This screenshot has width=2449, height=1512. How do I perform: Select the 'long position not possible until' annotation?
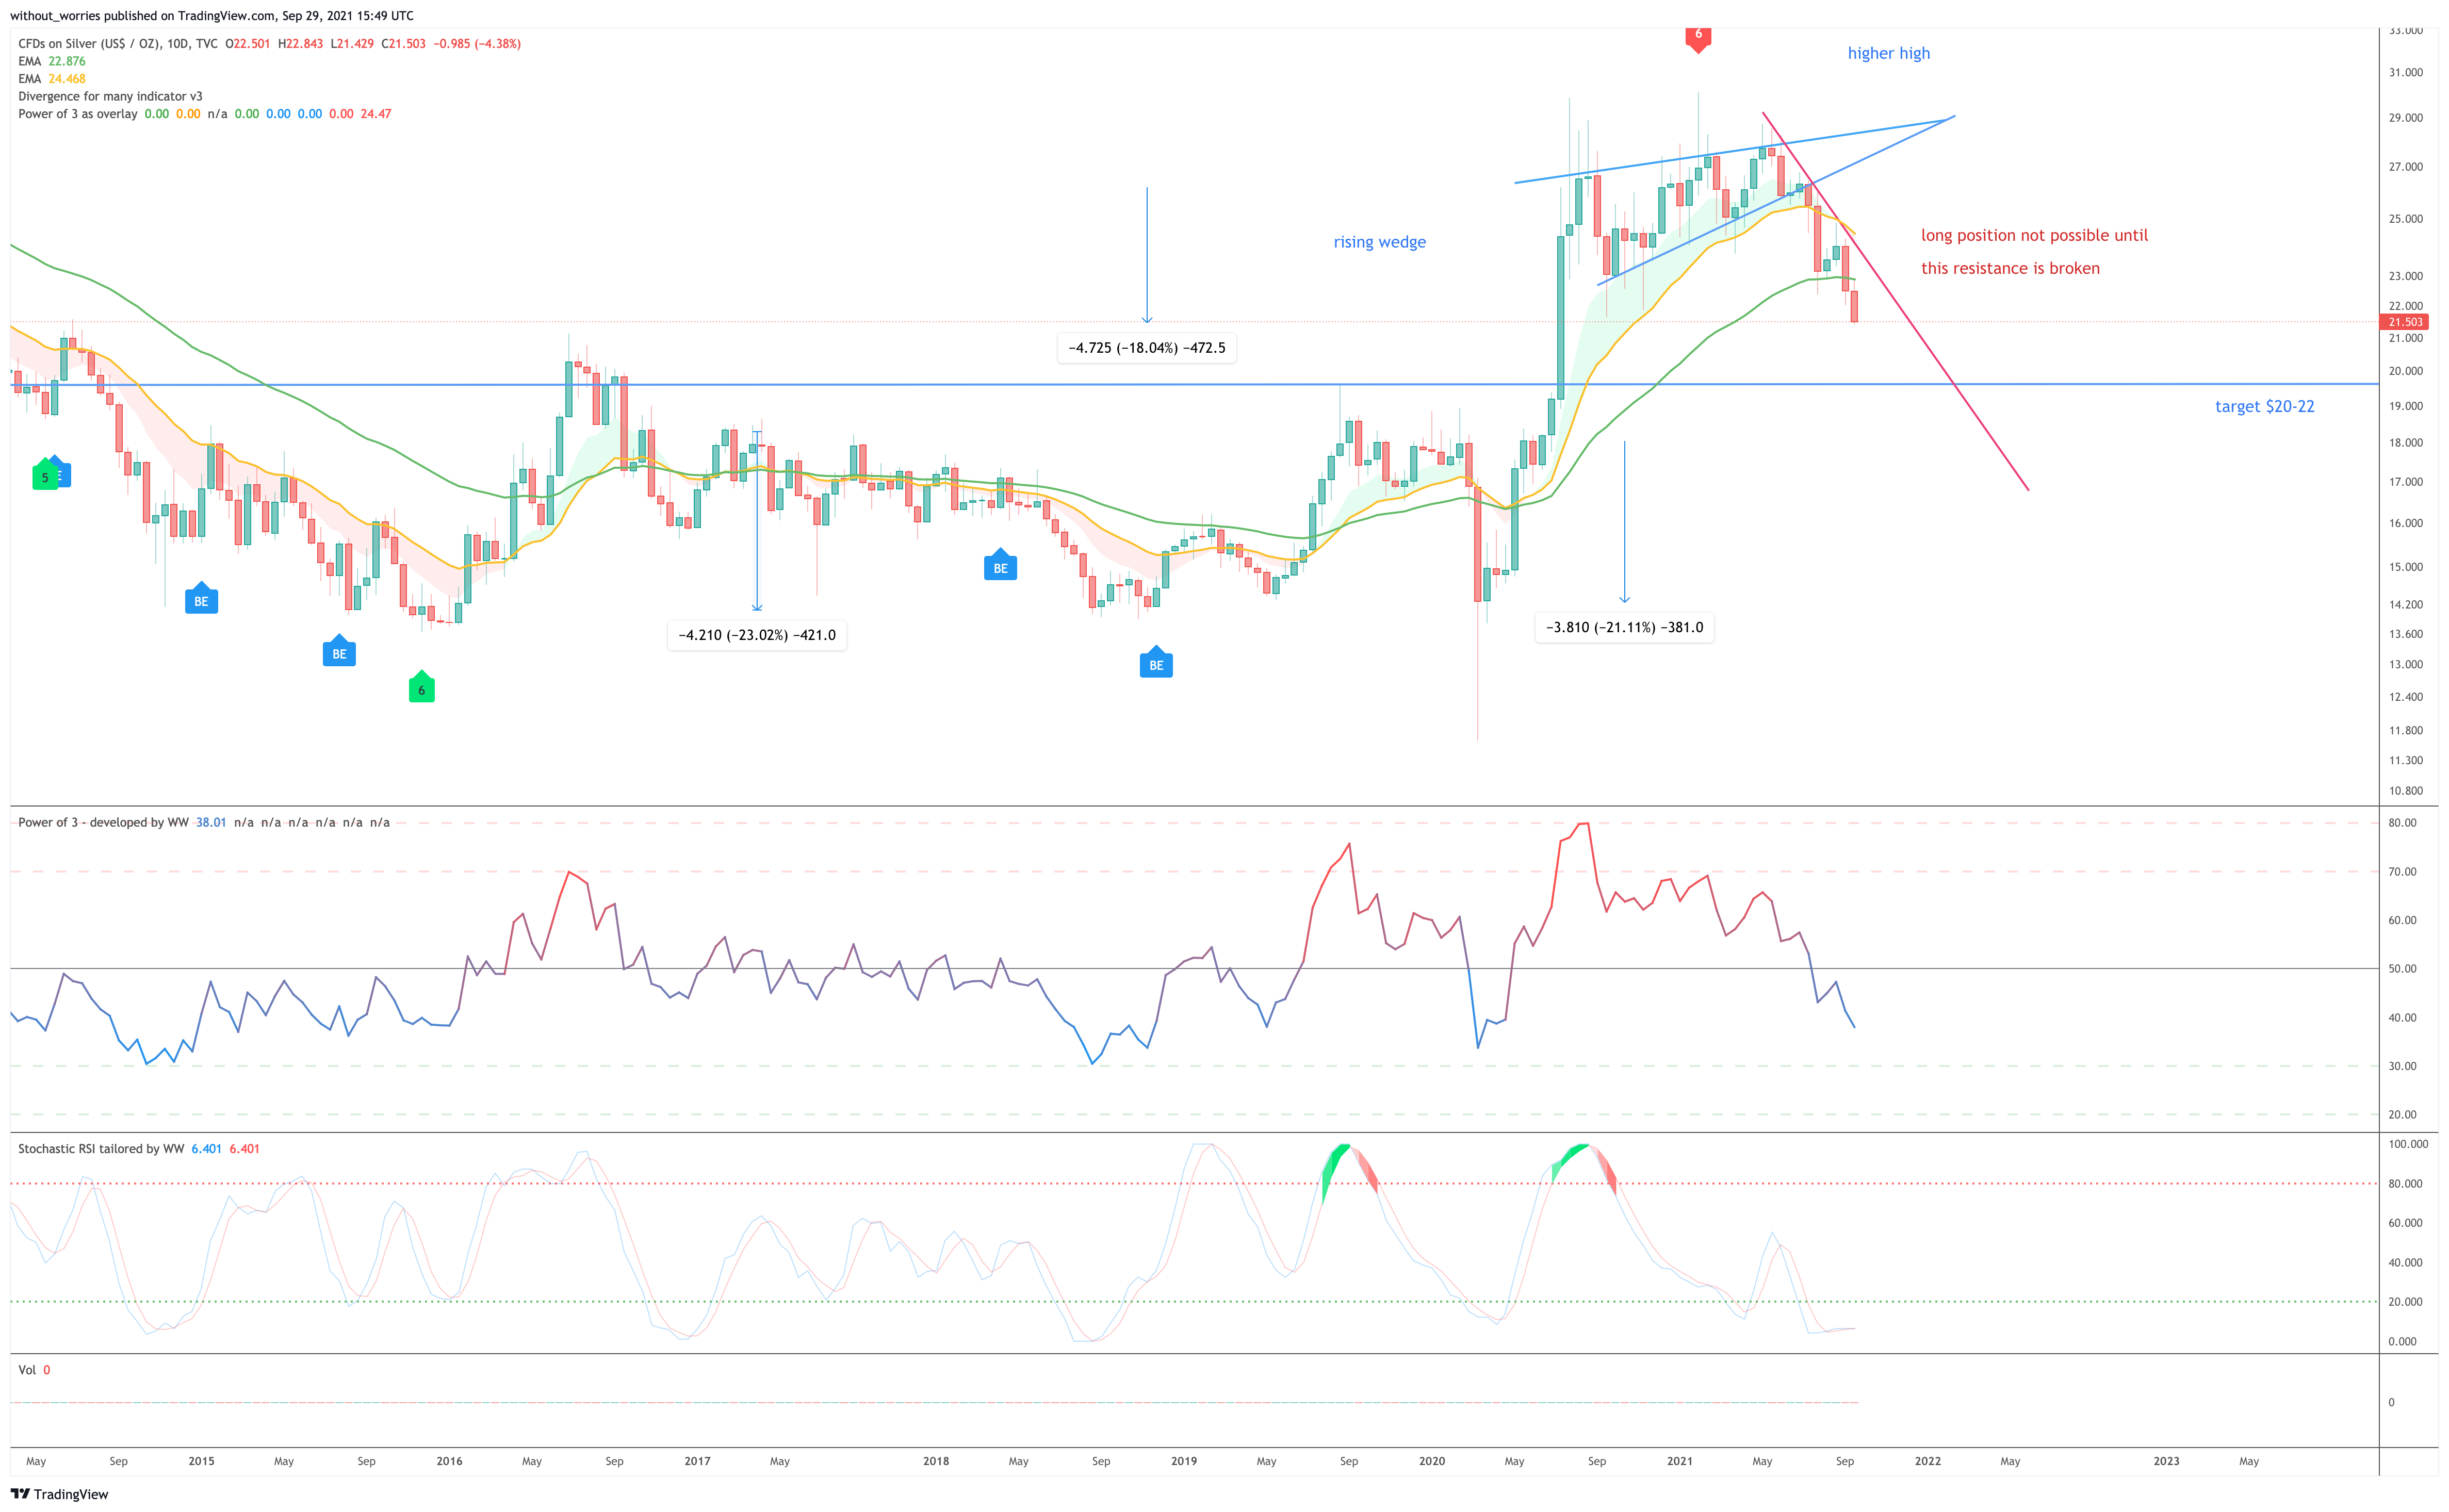(2034, 235)
